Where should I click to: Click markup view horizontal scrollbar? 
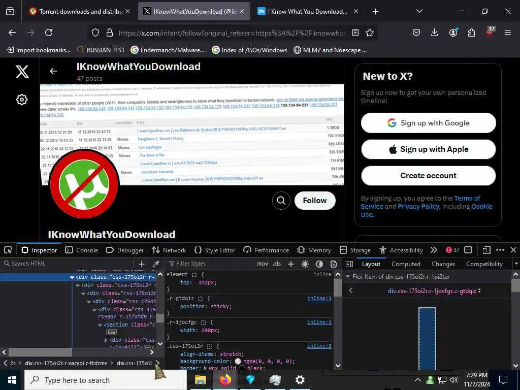coord(41,352)
